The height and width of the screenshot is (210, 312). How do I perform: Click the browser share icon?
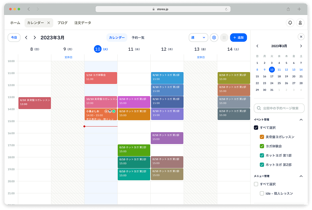[288, 9]
